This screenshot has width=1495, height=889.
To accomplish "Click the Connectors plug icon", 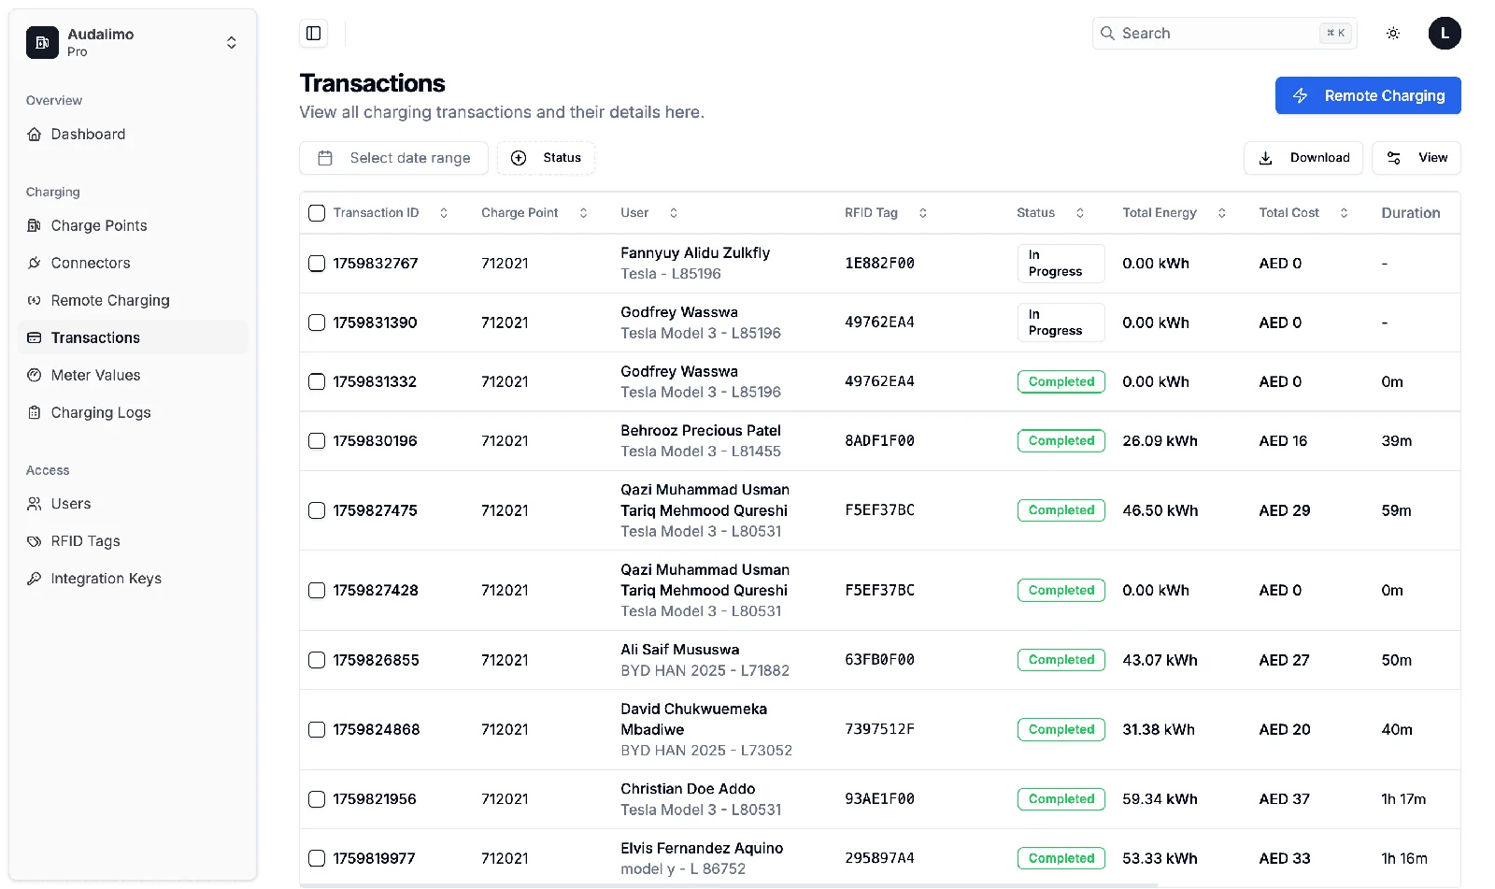I will 35,264.
